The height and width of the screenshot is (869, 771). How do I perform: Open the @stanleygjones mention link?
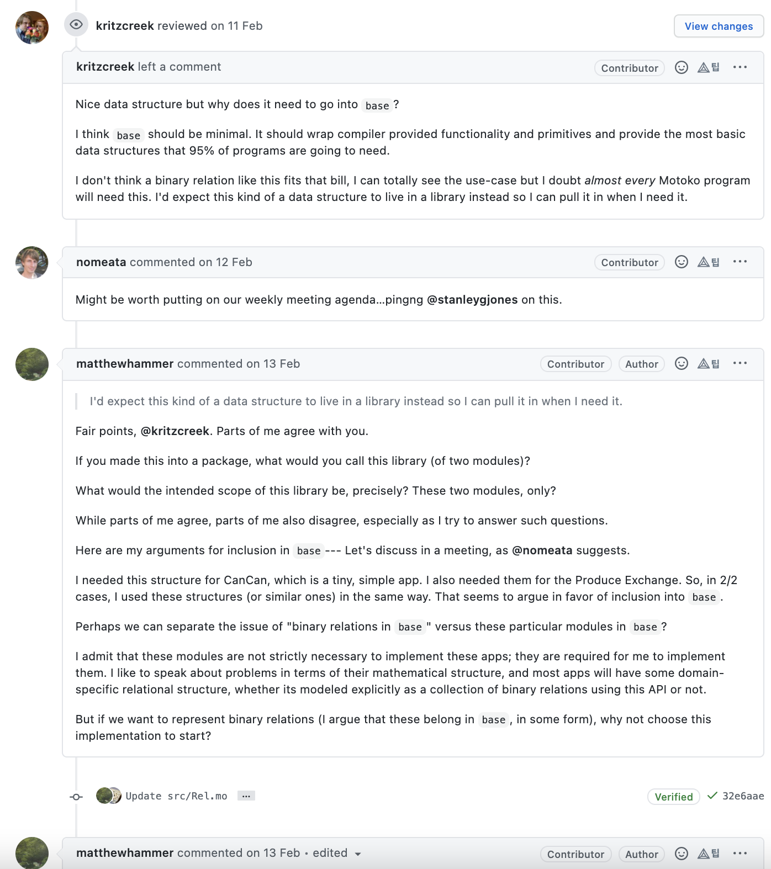pos(472,300)
